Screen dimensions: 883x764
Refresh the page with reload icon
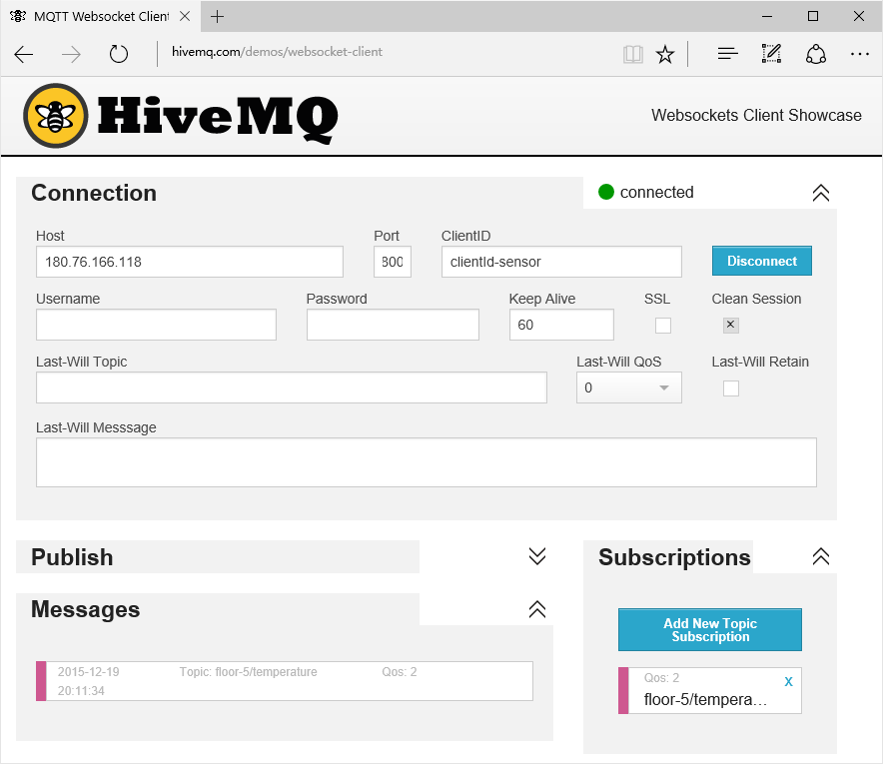[x=118, y=54]
